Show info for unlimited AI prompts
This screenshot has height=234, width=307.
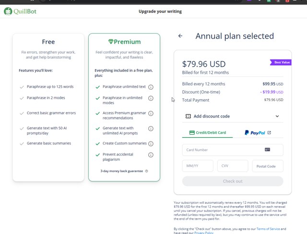tap(151, 129)
